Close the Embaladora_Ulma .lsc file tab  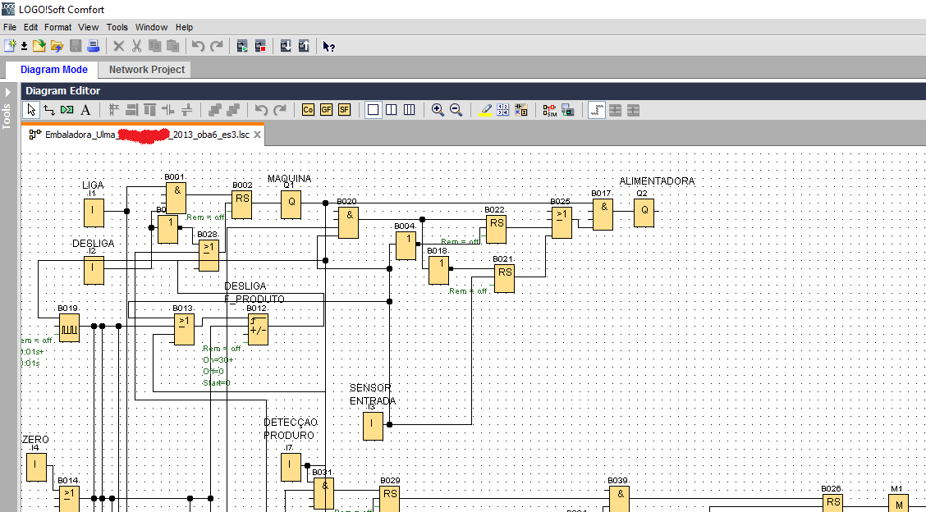257,135
